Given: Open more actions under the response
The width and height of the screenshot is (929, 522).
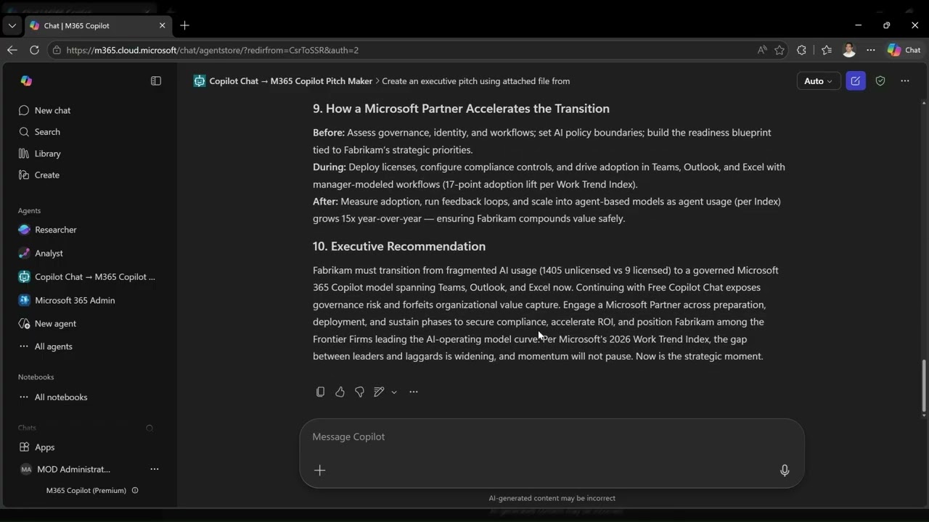Looking at the screenshot, I should click(x=414, y=392).
